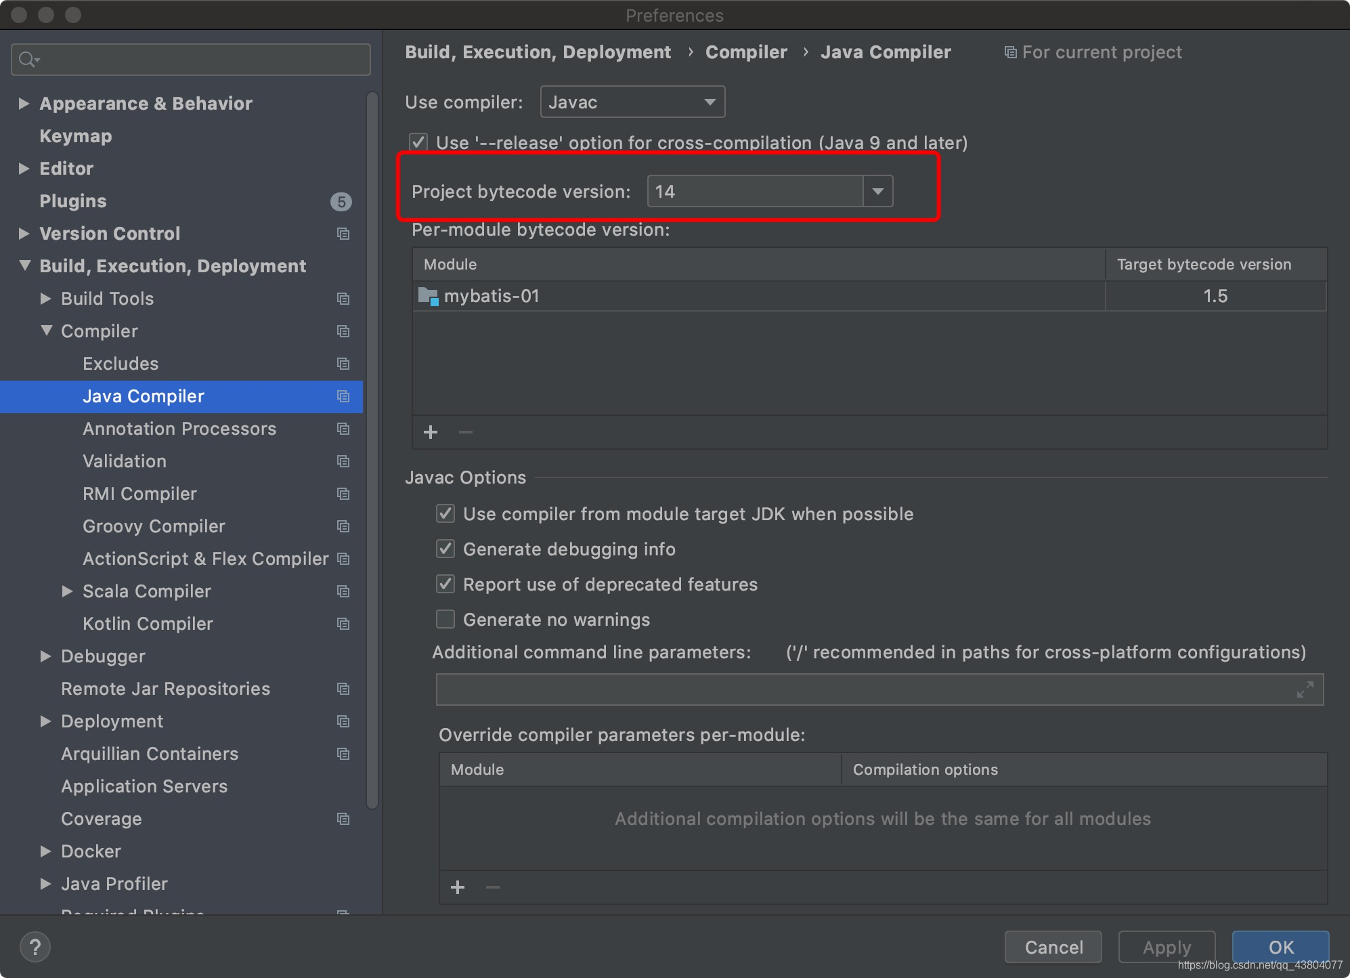The height and width of the screenshot is (978, 1350).
Task: Click Build, Execution, Deployment breadcrumb
Action: [x=538, y=52]
